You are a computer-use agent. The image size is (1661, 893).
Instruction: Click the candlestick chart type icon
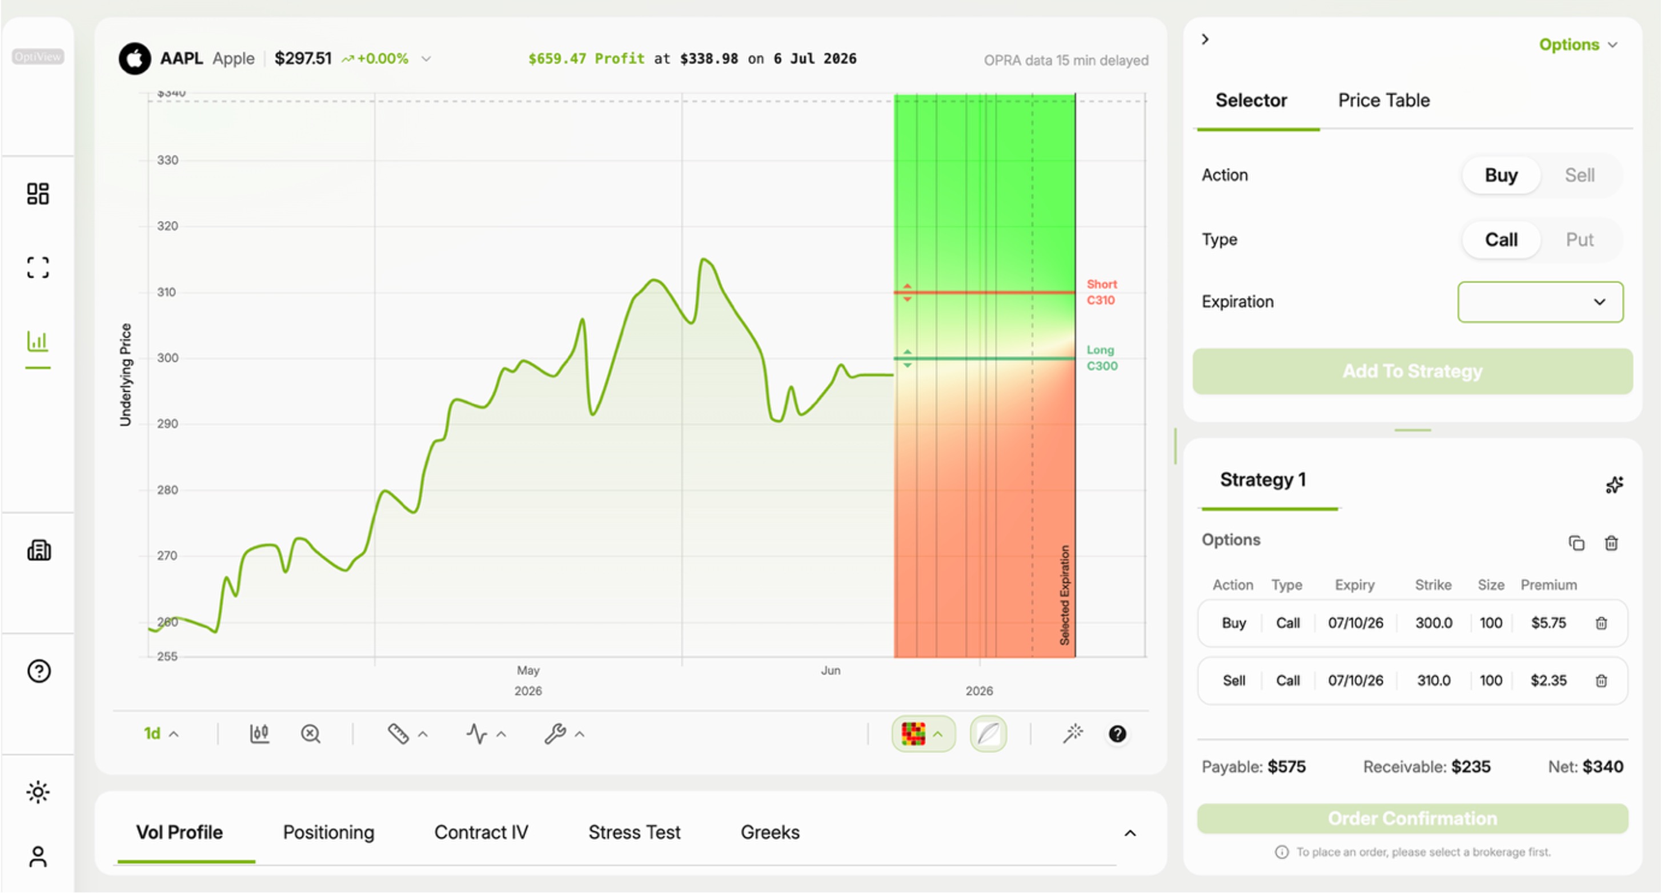pos(259,734)
